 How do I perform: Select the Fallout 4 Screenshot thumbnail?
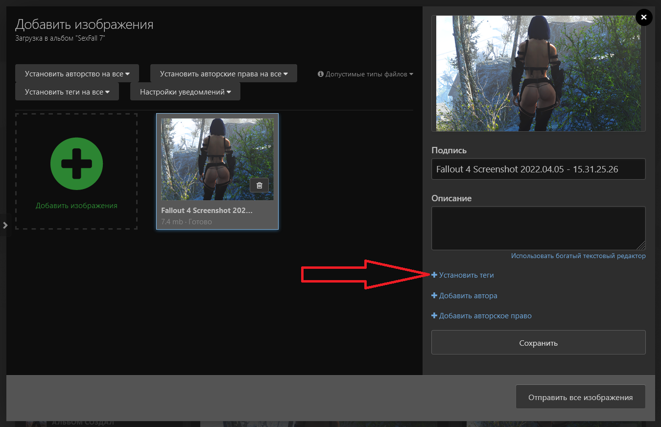pos(217,159)
